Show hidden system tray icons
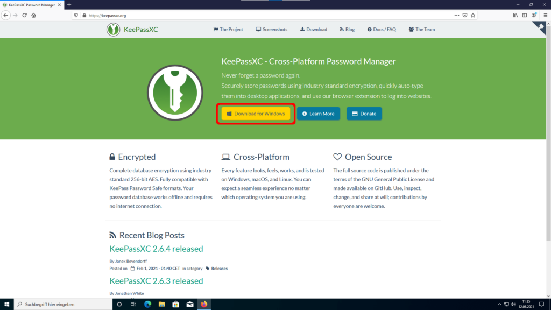Viewport: 551px width, 310px height. click(x=499, y=305)
